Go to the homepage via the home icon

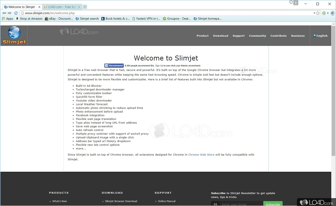pyautogui.click(x=324, y=13)
